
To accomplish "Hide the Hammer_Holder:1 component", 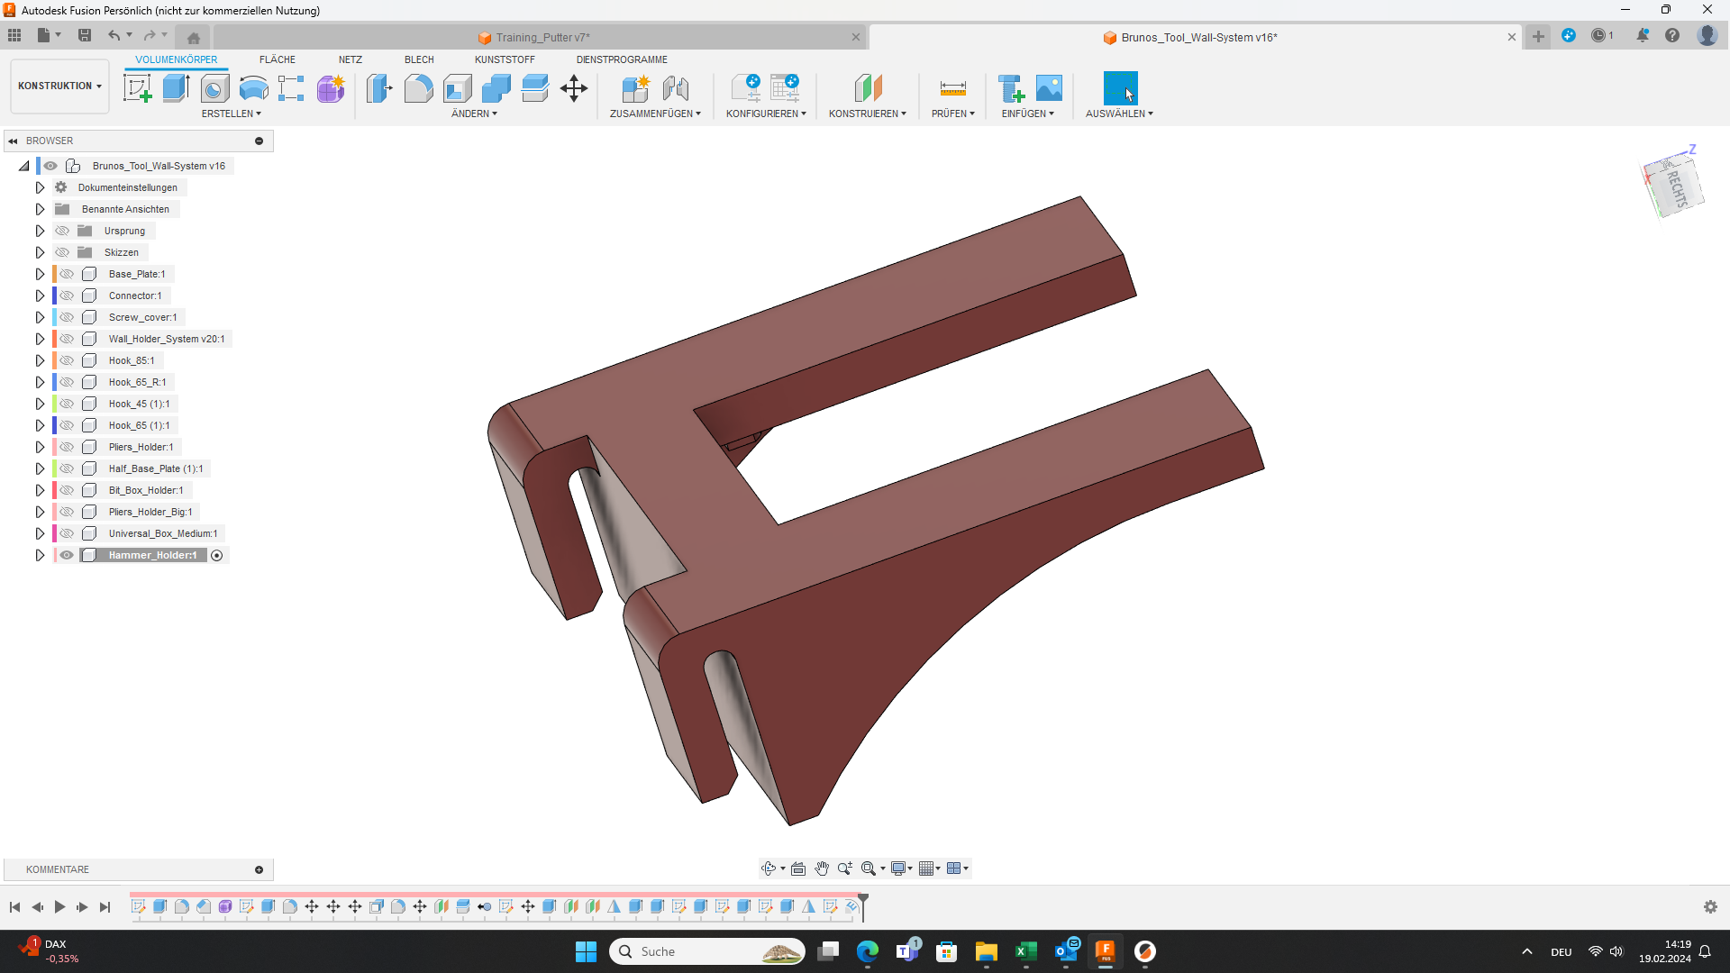I will click(x=67, y=555).
